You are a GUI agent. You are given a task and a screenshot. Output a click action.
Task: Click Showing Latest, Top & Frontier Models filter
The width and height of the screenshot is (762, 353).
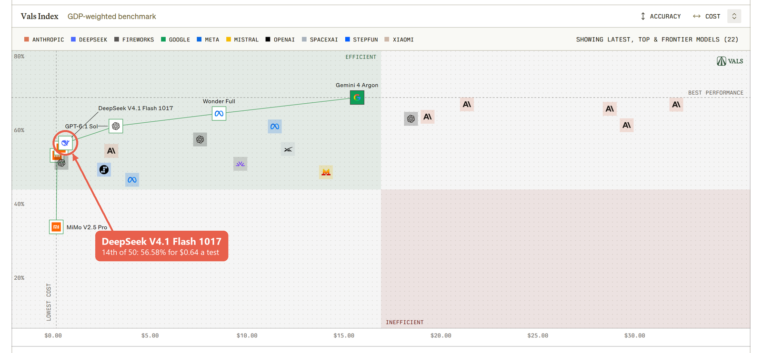point(657,39)
